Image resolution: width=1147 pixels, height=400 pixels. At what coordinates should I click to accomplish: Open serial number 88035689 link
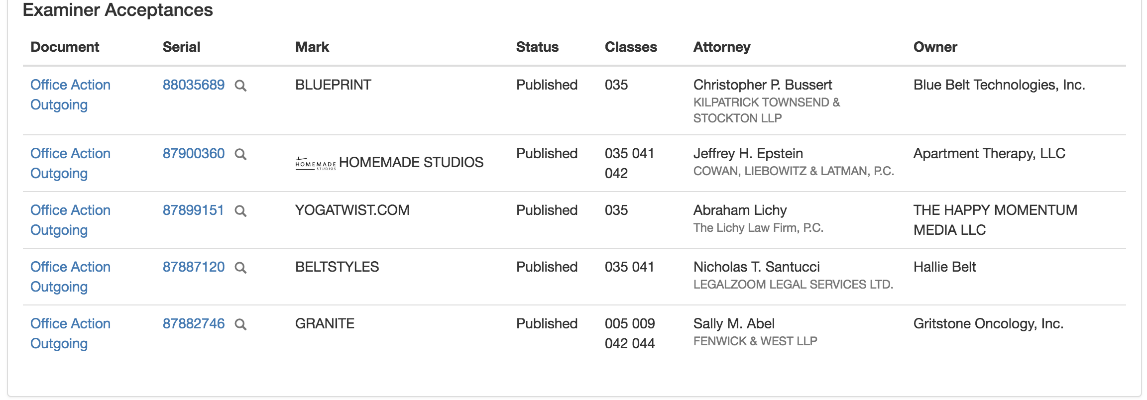[194, 85]
